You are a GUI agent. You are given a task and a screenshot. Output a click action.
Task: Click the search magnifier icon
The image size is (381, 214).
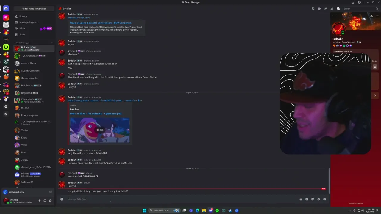(377, 9)
